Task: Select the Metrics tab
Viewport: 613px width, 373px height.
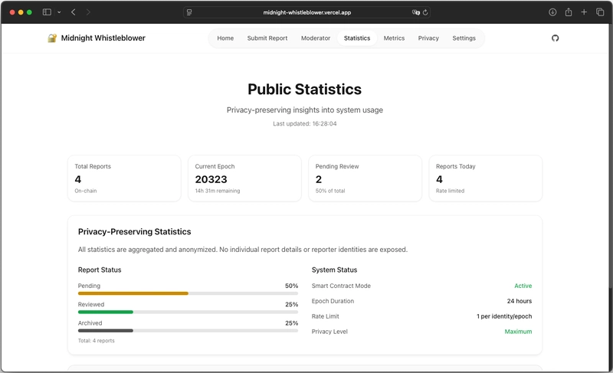Action: pyautogui.click(x=394, y=38)
